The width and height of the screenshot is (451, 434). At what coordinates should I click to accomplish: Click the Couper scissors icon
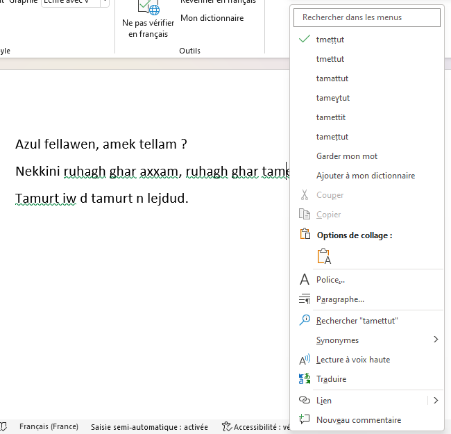305,195
